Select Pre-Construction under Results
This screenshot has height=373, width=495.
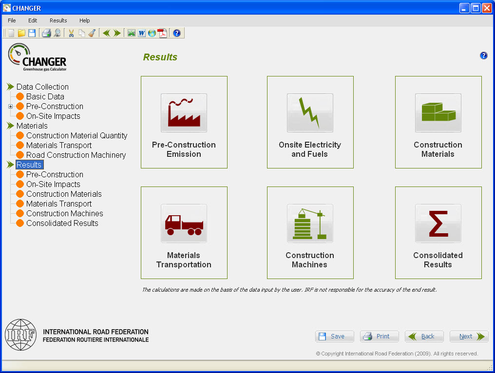[55, 174]
